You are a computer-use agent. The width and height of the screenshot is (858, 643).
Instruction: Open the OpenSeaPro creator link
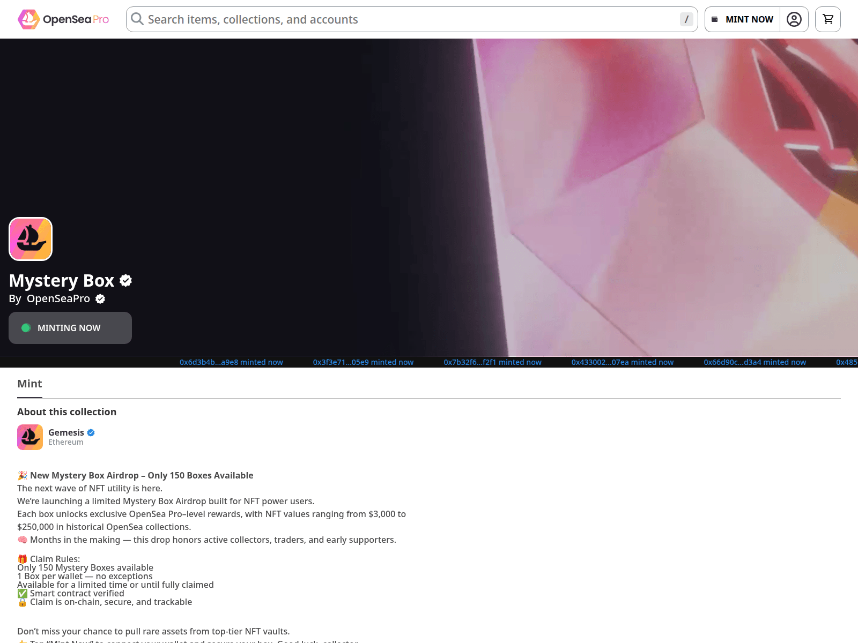point(58,298)
